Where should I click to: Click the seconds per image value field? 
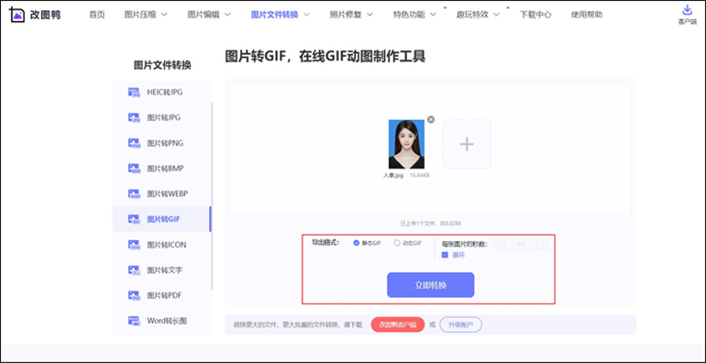point(522,244)
